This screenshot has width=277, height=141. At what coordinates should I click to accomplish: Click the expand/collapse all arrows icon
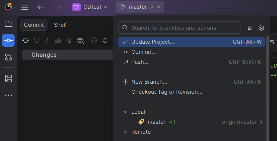105,41
